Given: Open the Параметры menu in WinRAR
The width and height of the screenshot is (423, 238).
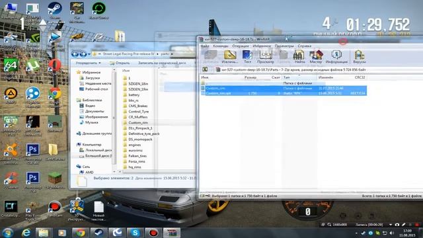Looking at the screenshot, I should tap(284, 46).
